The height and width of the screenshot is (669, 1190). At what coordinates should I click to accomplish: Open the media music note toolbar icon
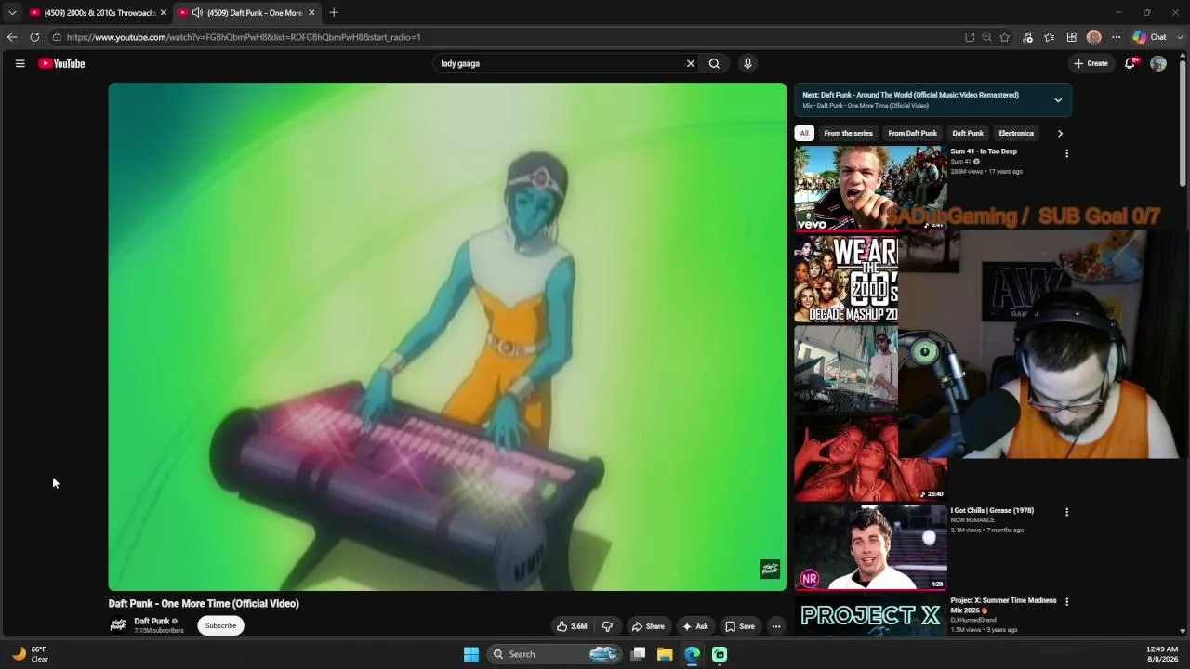(x=1027, y=37)
